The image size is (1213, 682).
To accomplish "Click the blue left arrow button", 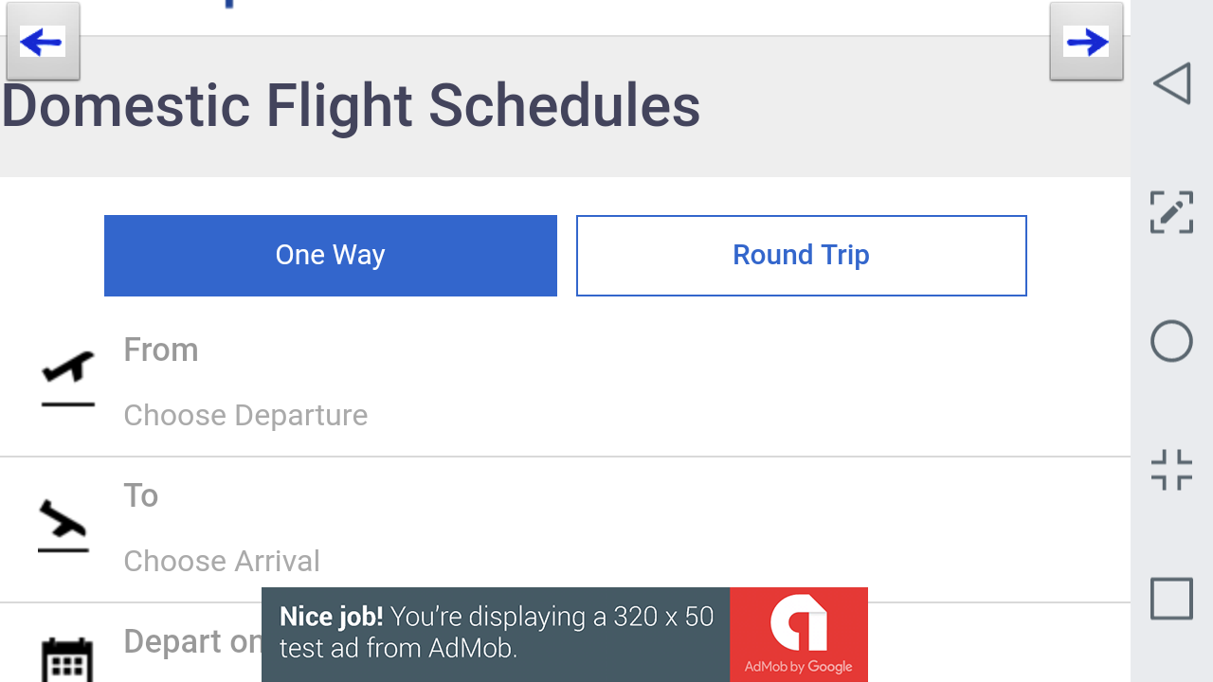I will 43,42.
